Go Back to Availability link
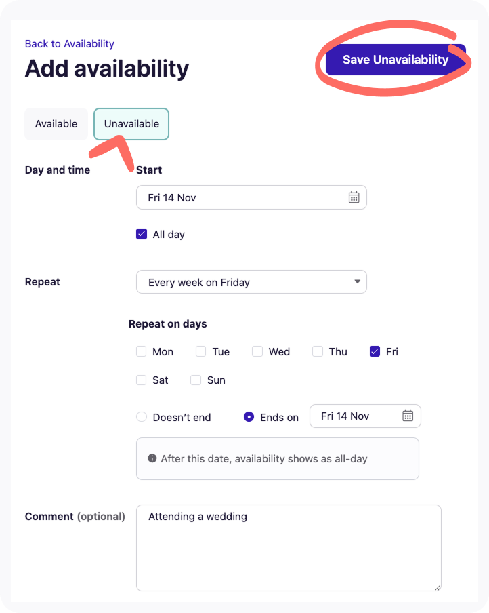 (x=69, y=44)
